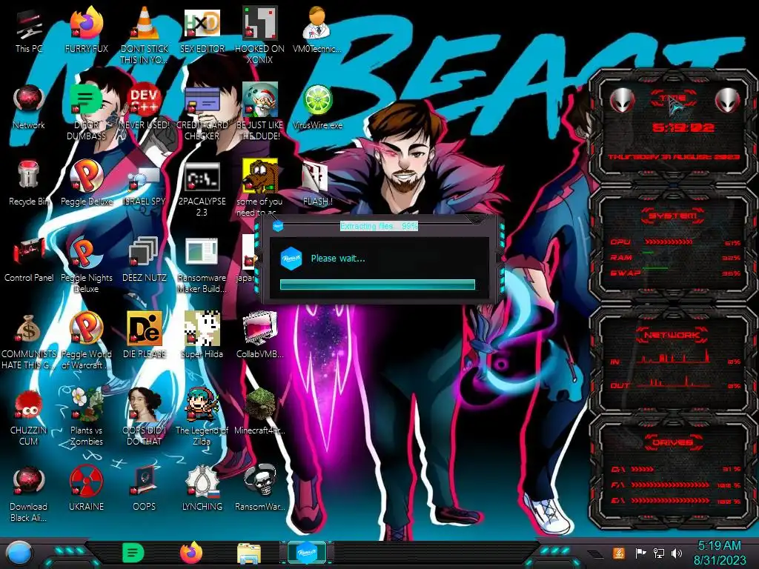Image resolution: width=759 pixels, height=569 pixels.
Task: Open Firefox from the taskbar
Action: click(191, 553)
